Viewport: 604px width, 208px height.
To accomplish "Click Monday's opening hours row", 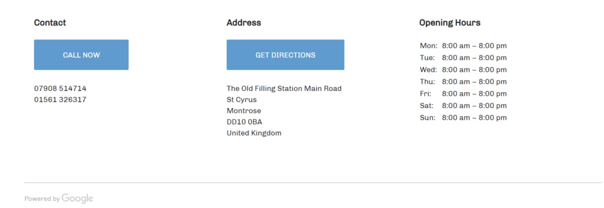I will click(463, 46).
